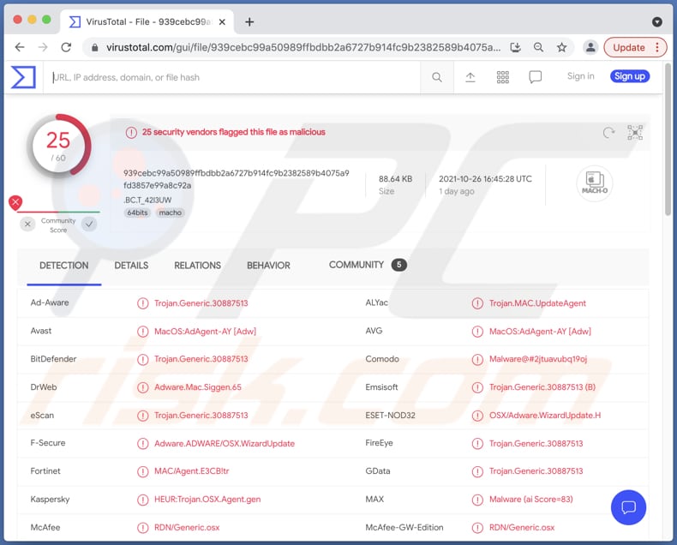Click the VirusTotal logo icon

tap(23, 77)
